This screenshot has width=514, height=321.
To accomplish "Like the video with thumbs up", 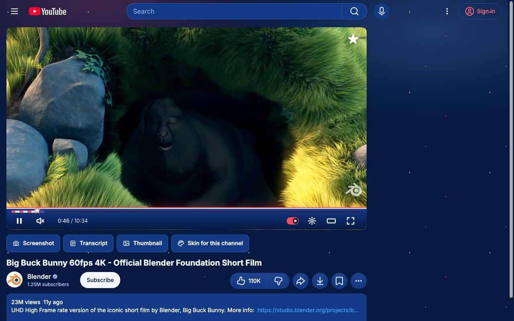I will [249, 281].
